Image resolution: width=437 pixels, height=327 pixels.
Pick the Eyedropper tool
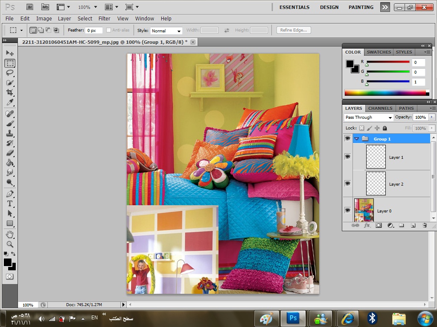9,102
